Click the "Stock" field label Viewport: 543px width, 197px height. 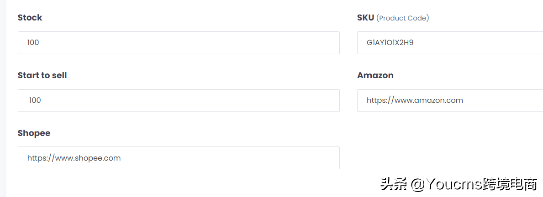pyautogui.click(x=30, y=18)
